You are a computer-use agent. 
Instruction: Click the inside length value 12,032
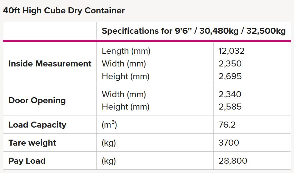tap(231, 51)
